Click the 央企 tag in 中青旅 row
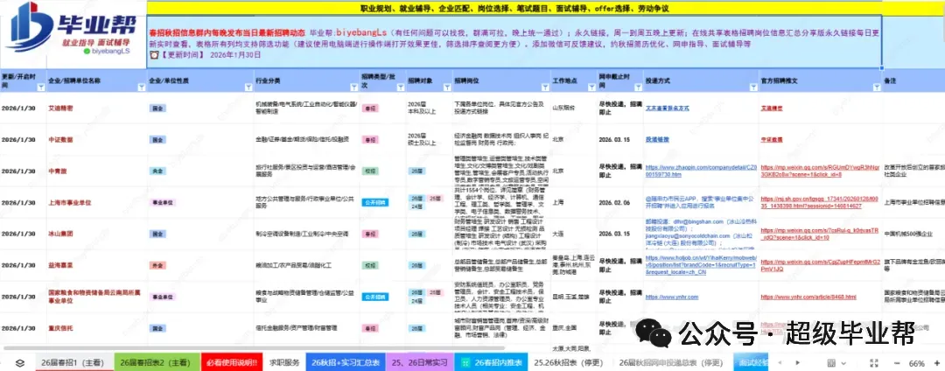Viewport: 945px width, 371px height. tap(157, 171)
